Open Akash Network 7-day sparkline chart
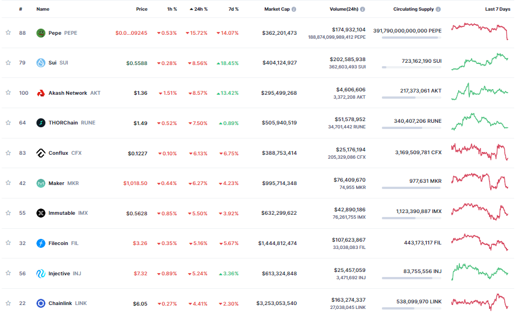Screen dimensions: 526x314 click(x=479, y=91)
